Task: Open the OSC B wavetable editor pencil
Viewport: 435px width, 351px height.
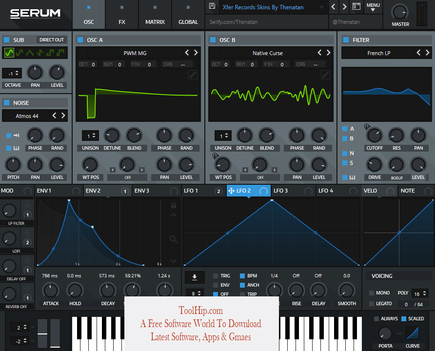Action: point(325,75)
